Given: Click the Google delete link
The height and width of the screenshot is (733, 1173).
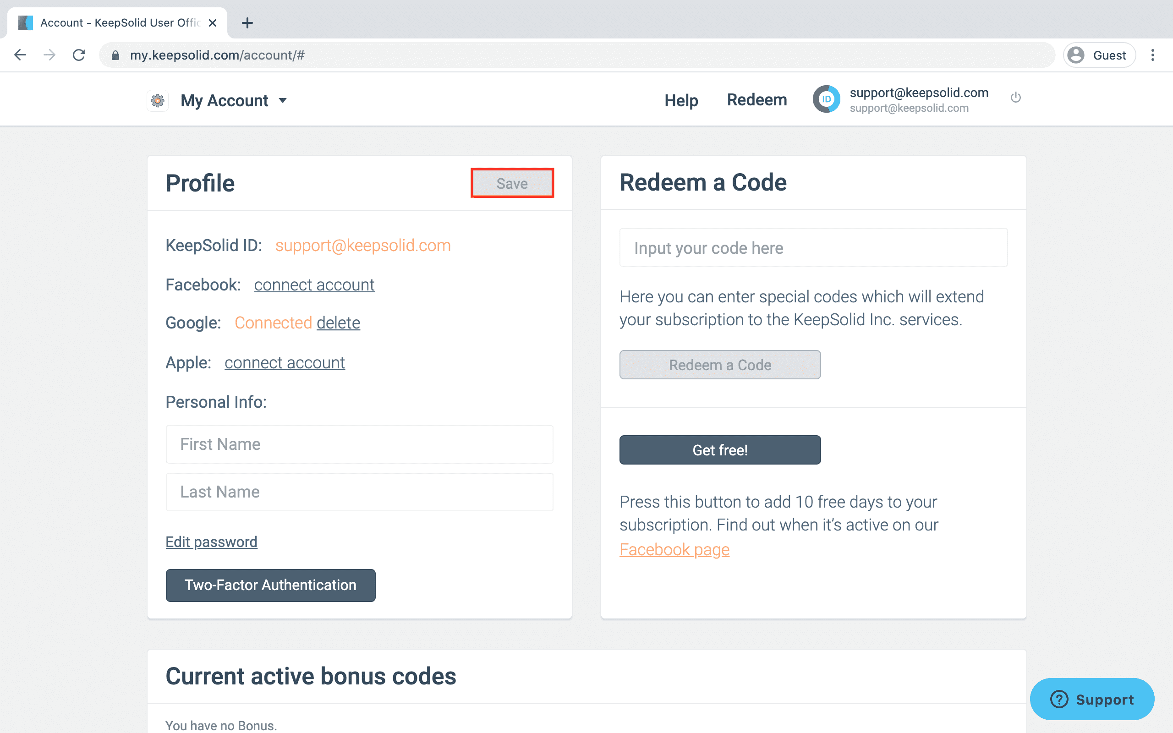Looking at the screenshot, I should click(338, 323).
